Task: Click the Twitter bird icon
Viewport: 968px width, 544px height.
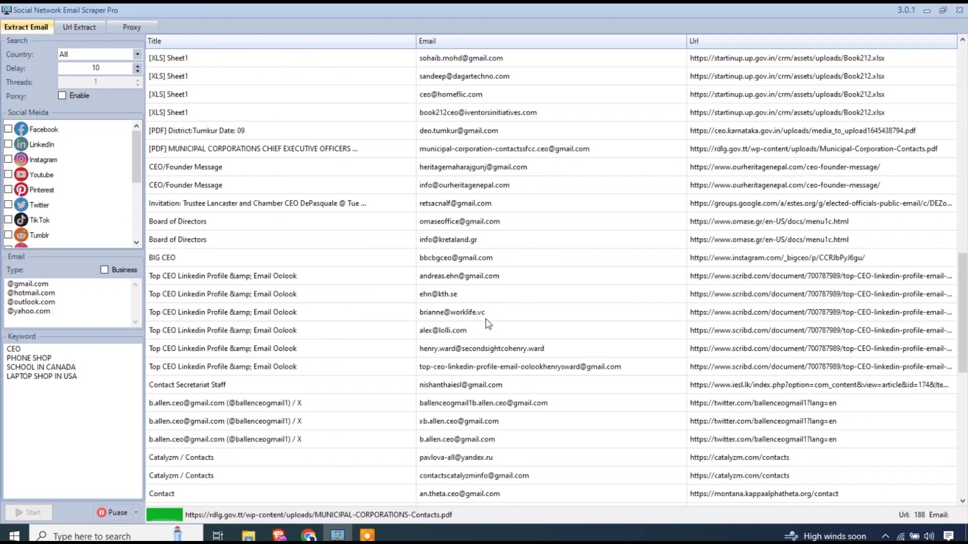Action: tap(21, 205)
